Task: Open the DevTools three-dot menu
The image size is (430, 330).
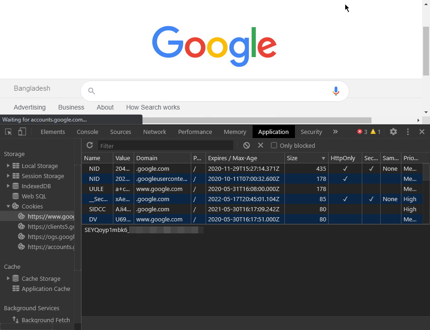Action: pos(408,132)
